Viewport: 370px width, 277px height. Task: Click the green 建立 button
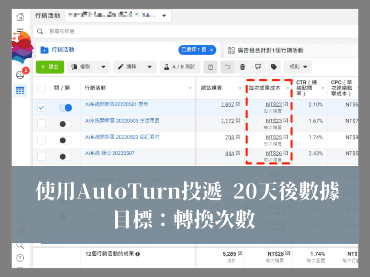pos(50,67)
